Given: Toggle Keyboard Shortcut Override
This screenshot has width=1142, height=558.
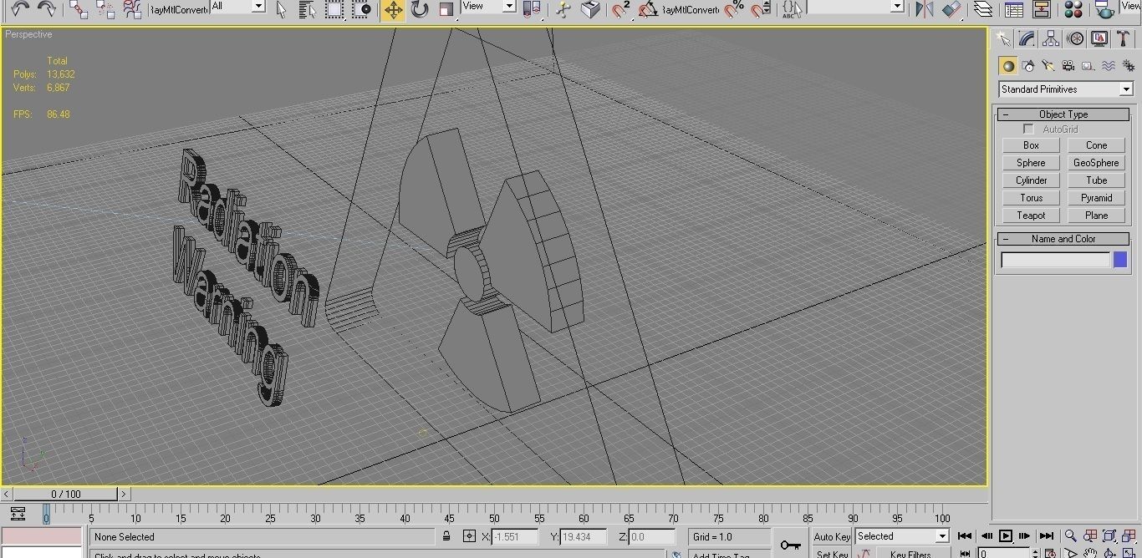Looking at the screenshot, I should click(x=591, y=9).
